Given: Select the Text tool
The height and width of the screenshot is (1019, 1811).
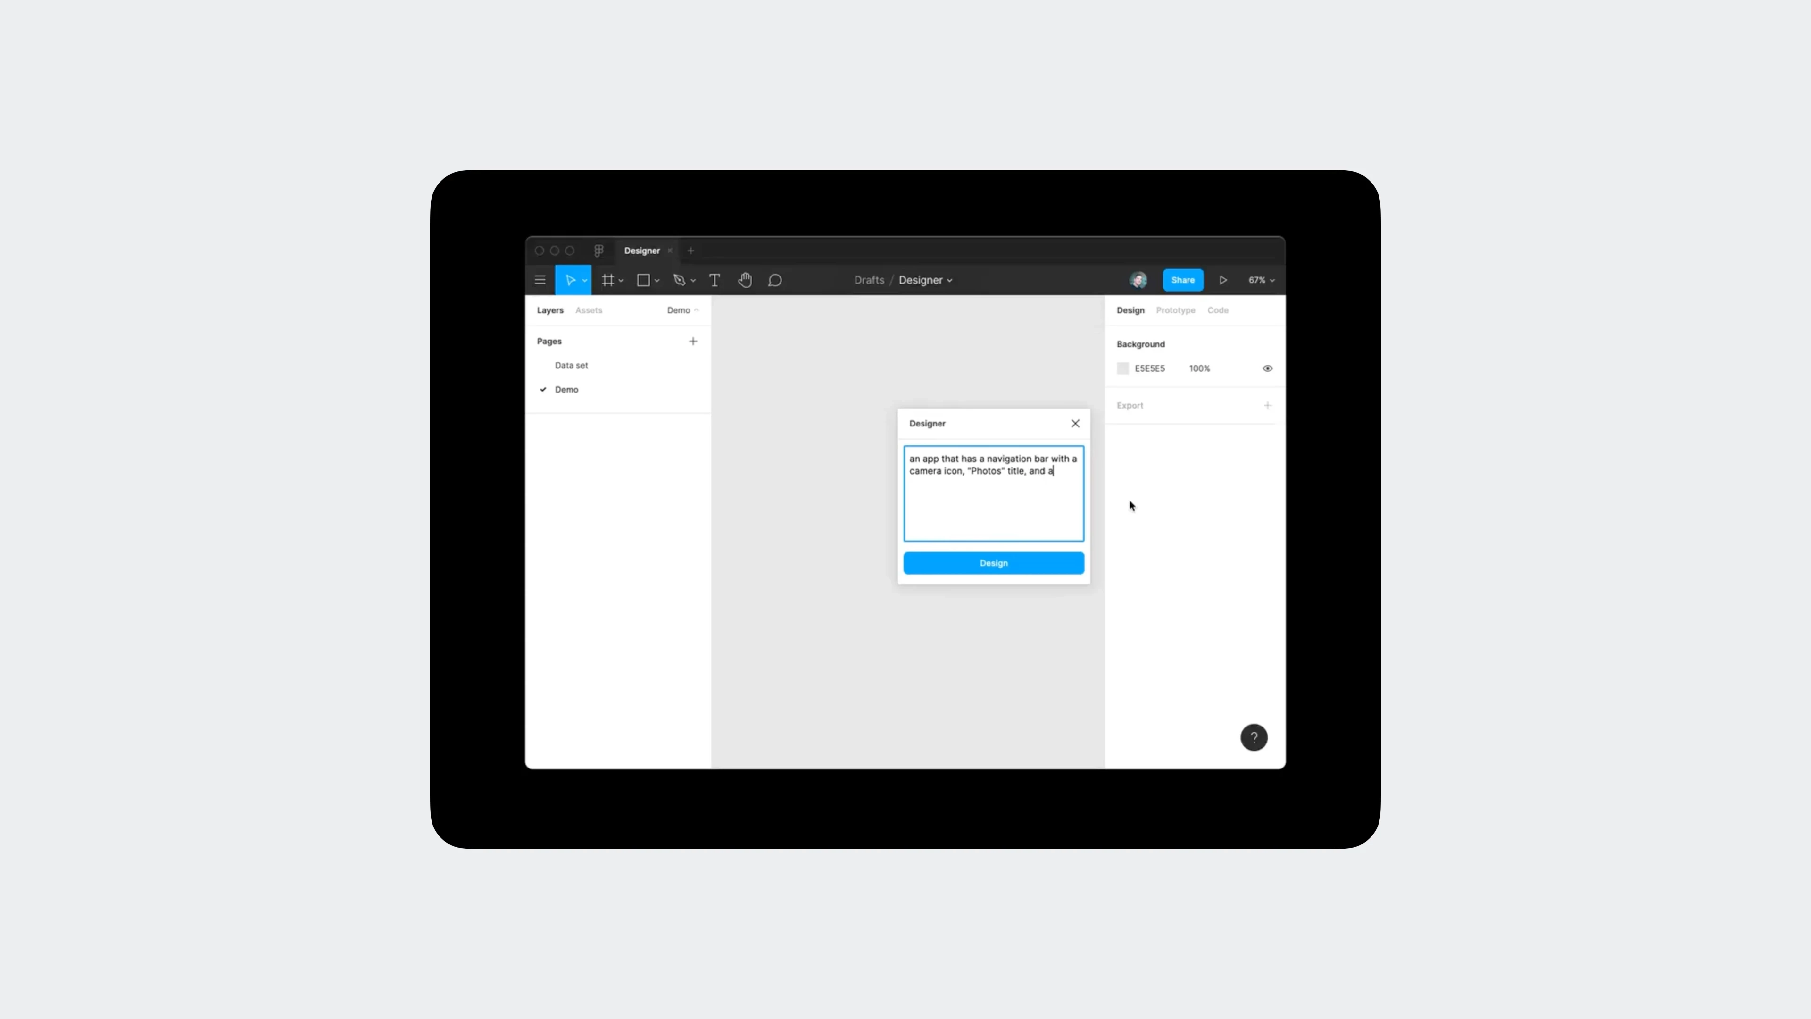Looking at the screenshot, I should pyautogui.click(x=715, y=280).
